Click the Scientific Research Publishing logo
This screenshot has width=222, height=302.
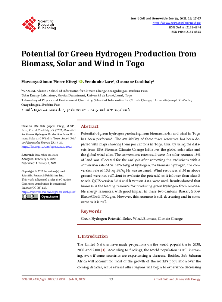(x=39, y=24)
